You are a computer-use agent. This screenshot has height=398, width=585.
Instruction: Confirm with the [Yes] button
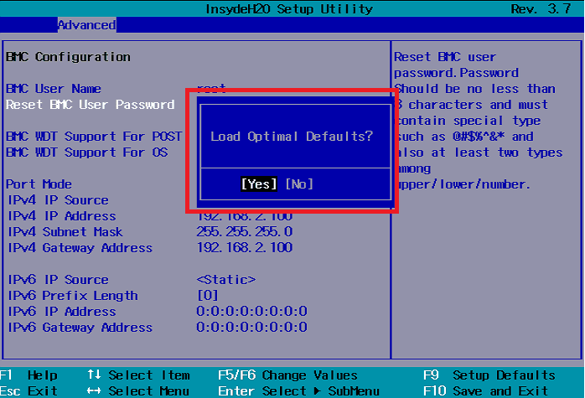tap(259, 183)
